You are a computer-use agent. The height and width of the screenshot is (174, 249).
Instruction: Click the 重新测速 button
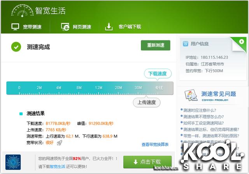point(156,45)
